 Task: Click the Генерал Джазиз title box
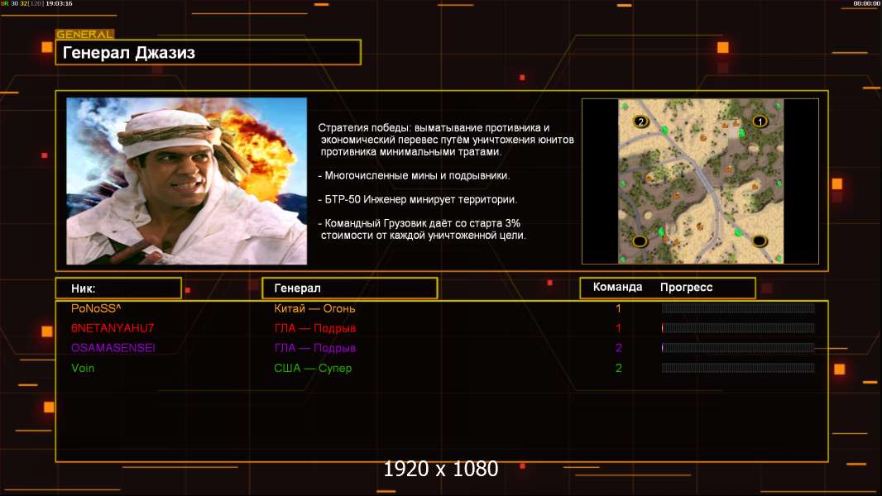click(208, 53)
